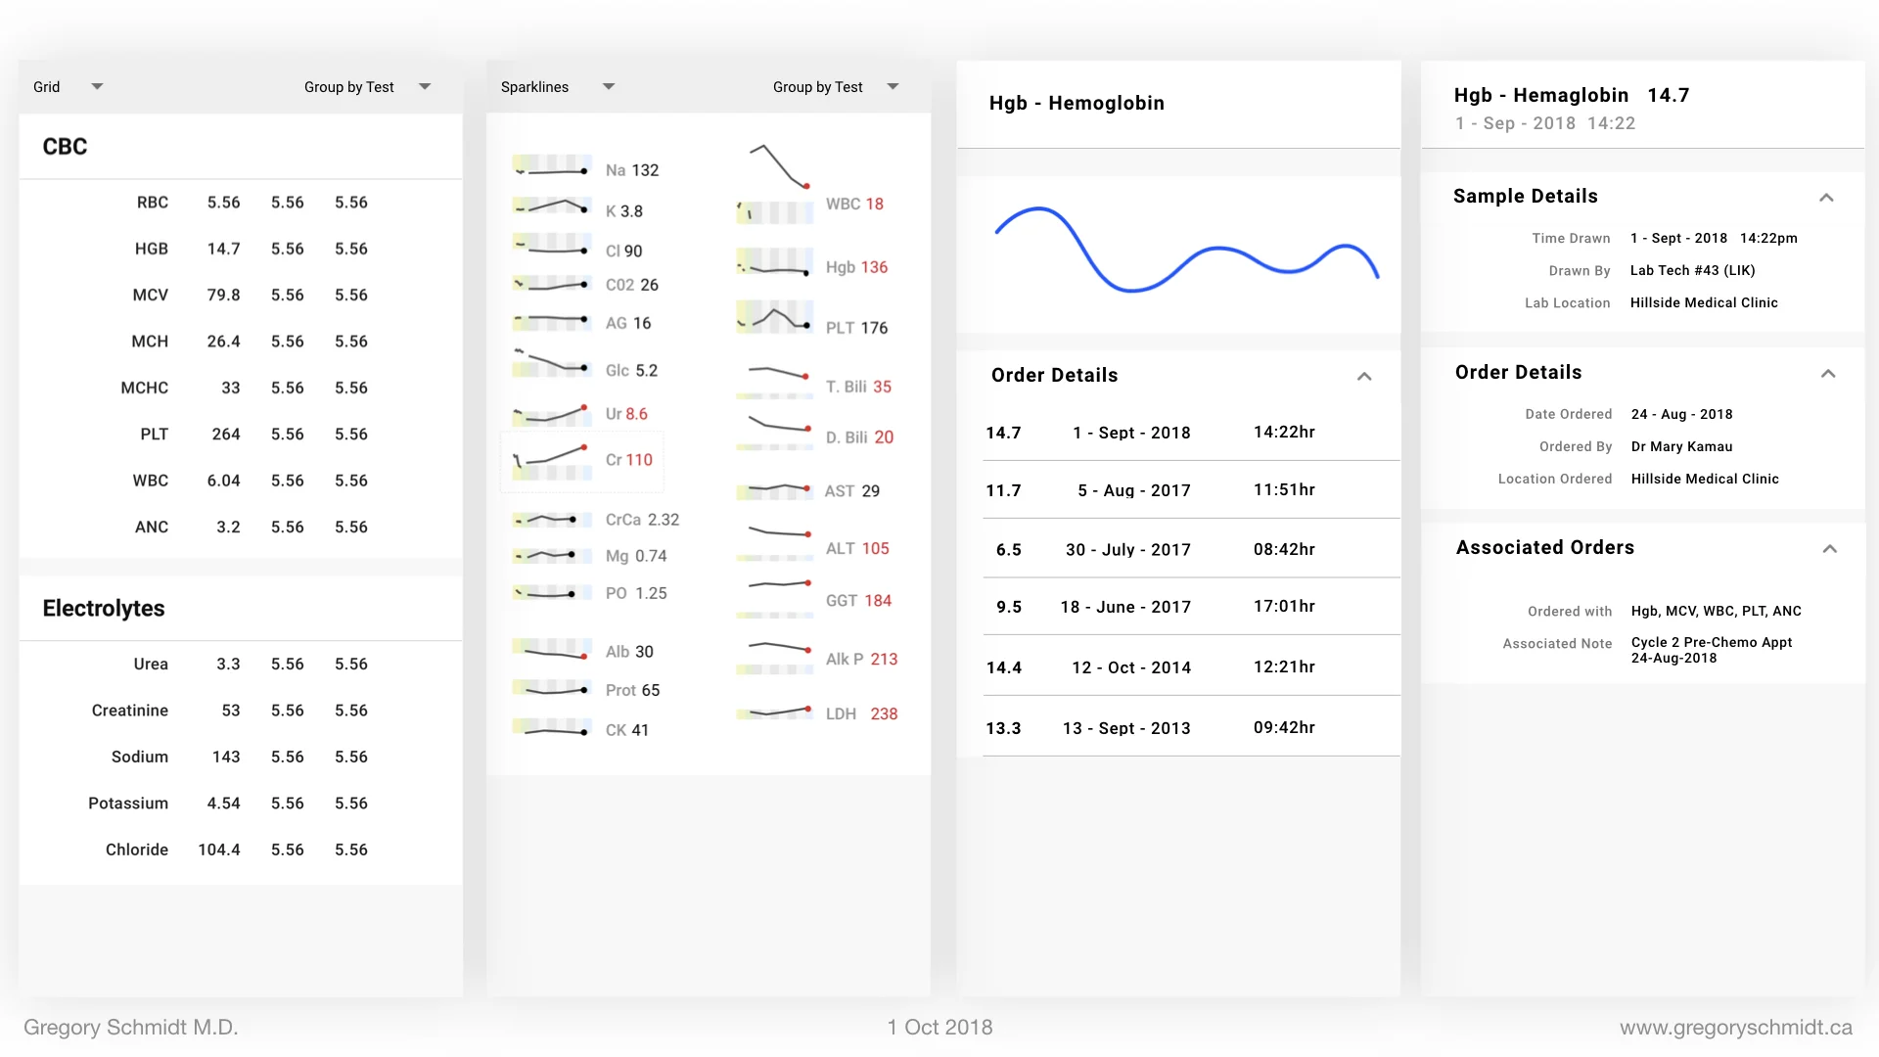Open the Alk P 213 sparkline
This screenshot has width=1879, height=1057.
pyautogui.click(x=775, y=657)
